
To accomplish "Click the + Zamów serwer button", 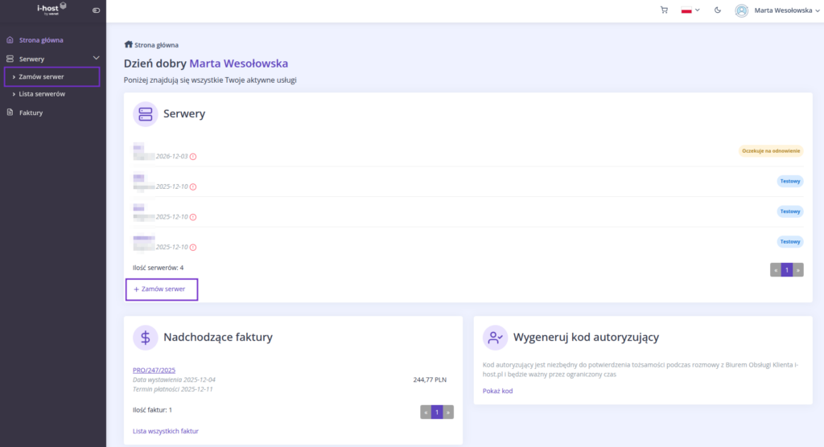I will coord(162,289).
